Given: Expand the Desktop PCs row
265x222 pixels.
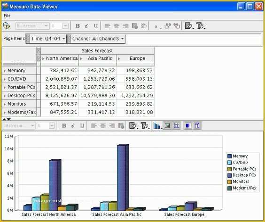Looking at the screenshot, I should pyautogui.click(x=5, y=96).
